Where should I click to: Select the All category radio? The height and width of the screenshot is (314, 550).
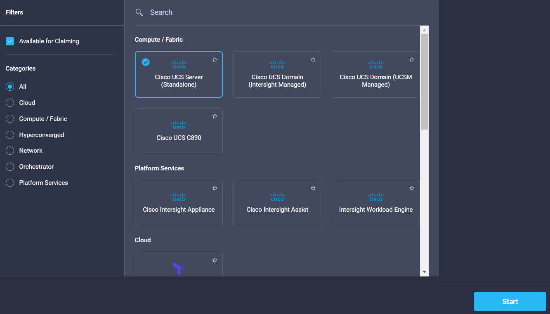(10, 87)
